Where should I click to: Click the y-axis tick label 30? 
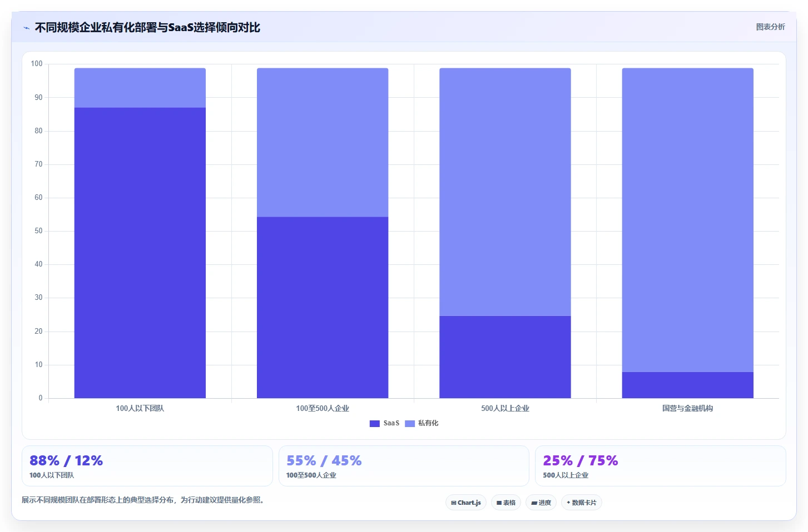point(38,298)
